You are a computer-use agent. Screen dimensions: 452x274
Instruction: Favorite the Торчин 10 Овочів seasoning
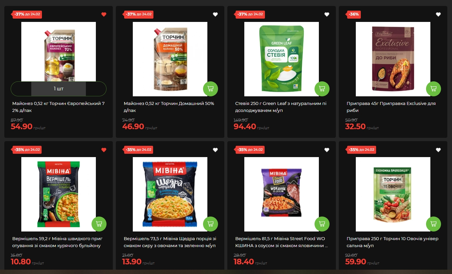point(438,150)
